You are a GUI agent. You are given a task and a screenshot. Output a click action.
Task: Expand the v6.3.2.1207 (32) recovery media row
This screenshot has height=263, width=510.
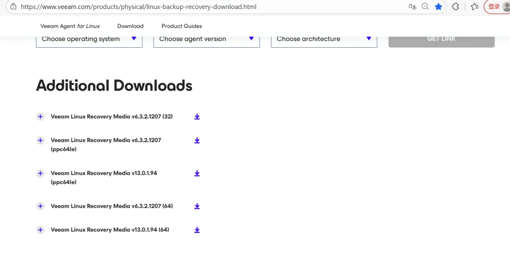pyautogui.click(x=40, y=117)
